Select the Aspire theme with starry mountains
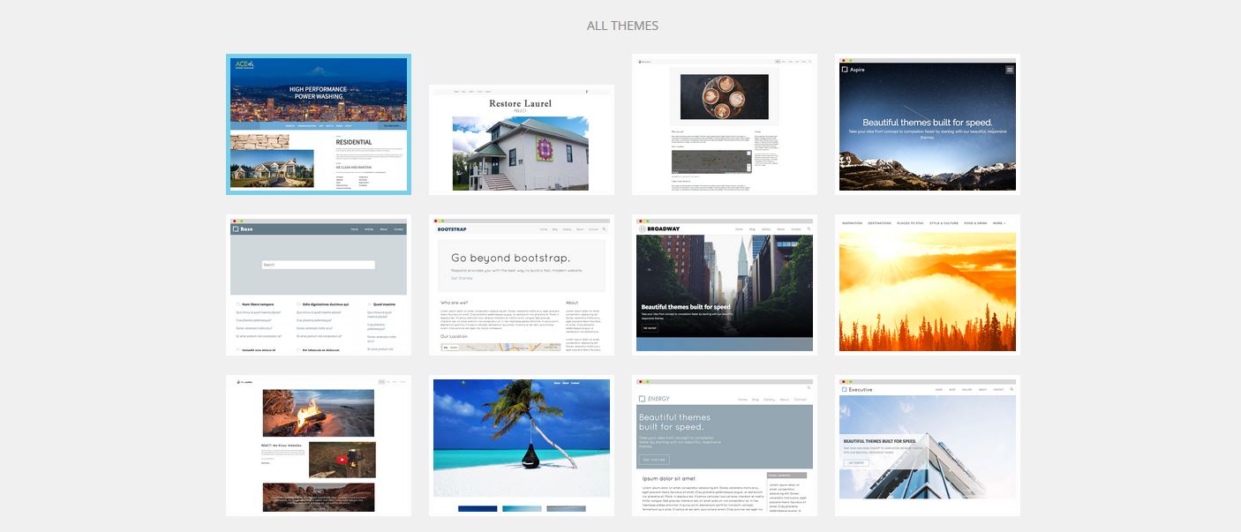Image resolution: width=1241 pixels, height=532 pixels. (928, 124)
